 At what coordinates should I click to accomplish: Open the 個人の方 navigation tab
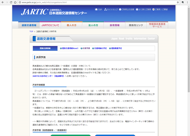point(72,25)
